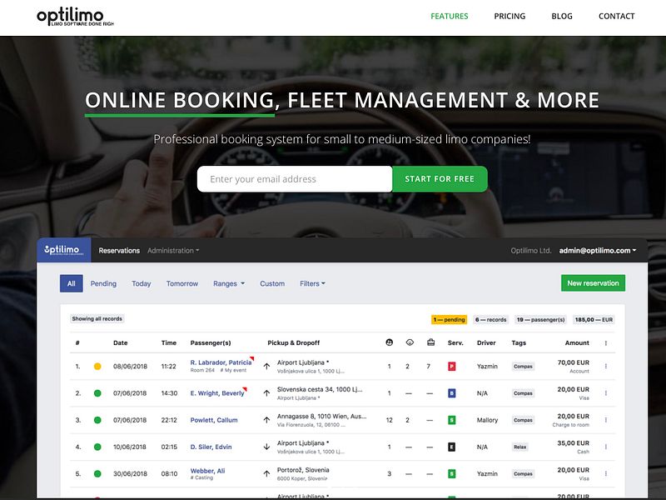The height and width of the screenshot is (500, 666).
Task: Open the Custom date filter
Action: pos(272,283)
